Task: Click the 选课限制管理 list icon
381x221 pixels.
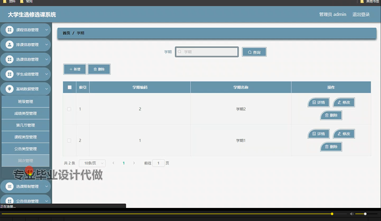Action: [10, 186]
